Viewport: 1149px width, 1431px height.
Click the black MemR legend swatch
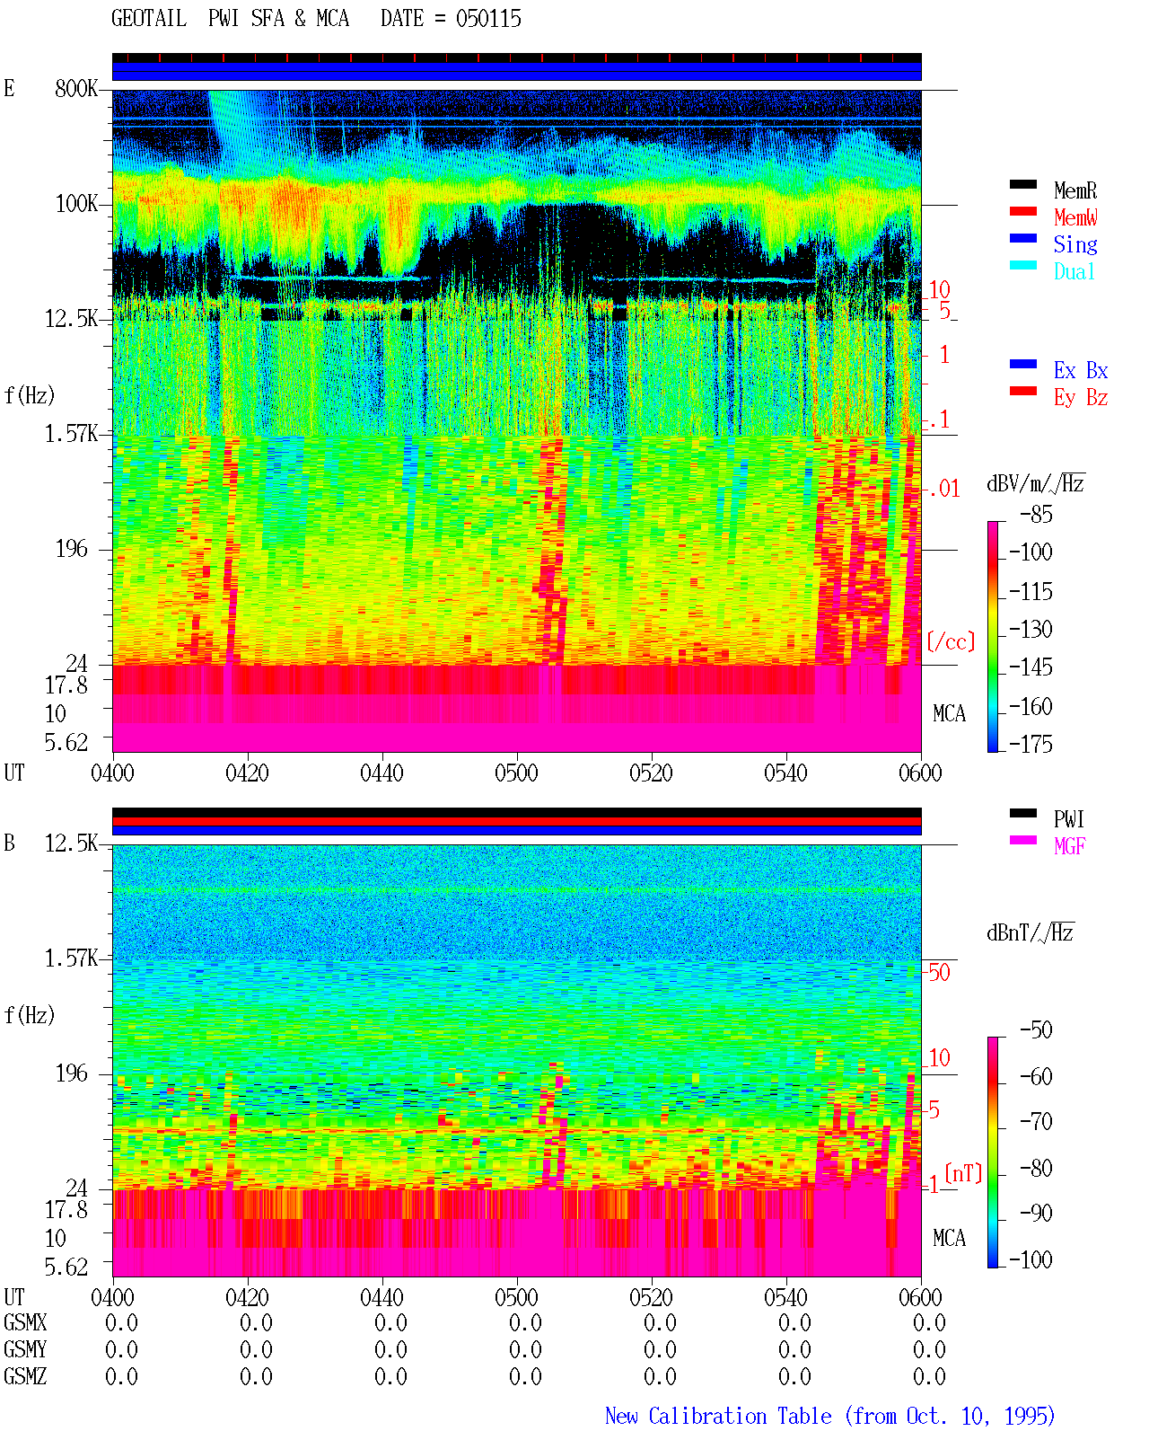1023,185
